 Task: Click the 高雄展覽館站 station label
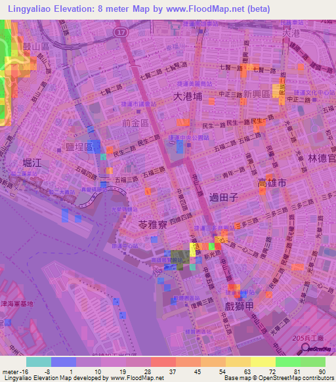point(167,261)
